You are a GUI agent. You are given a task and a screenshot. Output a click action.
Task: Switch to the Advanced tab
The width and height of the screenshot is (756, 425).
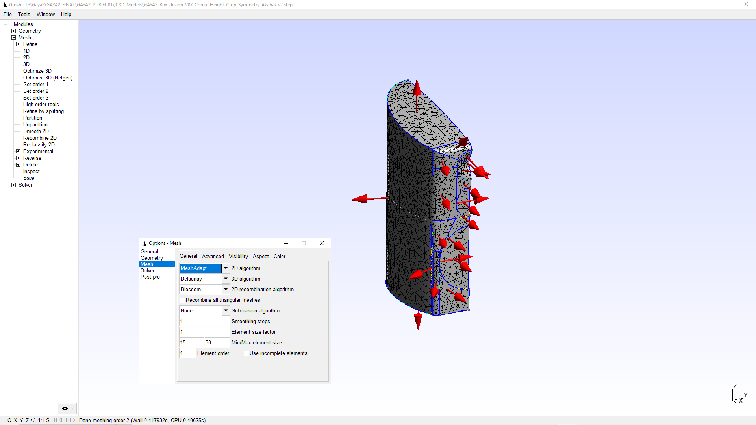[x=213, y=256]
